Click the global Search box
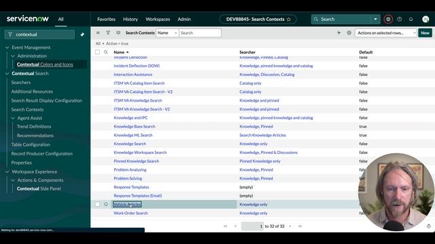The image size is (435, 244). coord(341,19)
